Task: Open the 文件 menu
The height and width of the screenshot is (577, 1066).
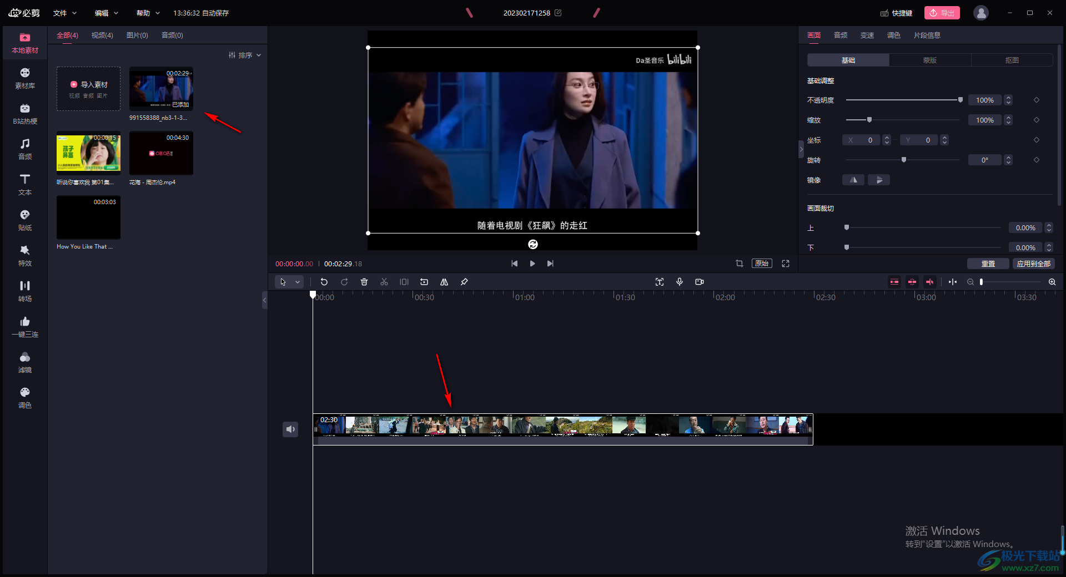Action: 65,13
